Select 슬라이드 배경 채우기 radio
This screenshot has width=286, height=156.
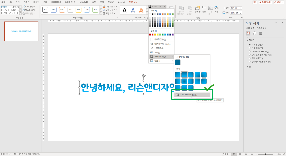[250, 62]
